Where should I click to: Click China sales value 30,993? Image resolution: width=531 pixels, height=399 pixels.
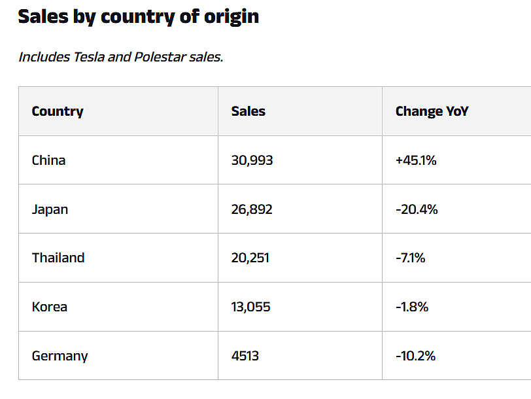click(x=252, y=160)
